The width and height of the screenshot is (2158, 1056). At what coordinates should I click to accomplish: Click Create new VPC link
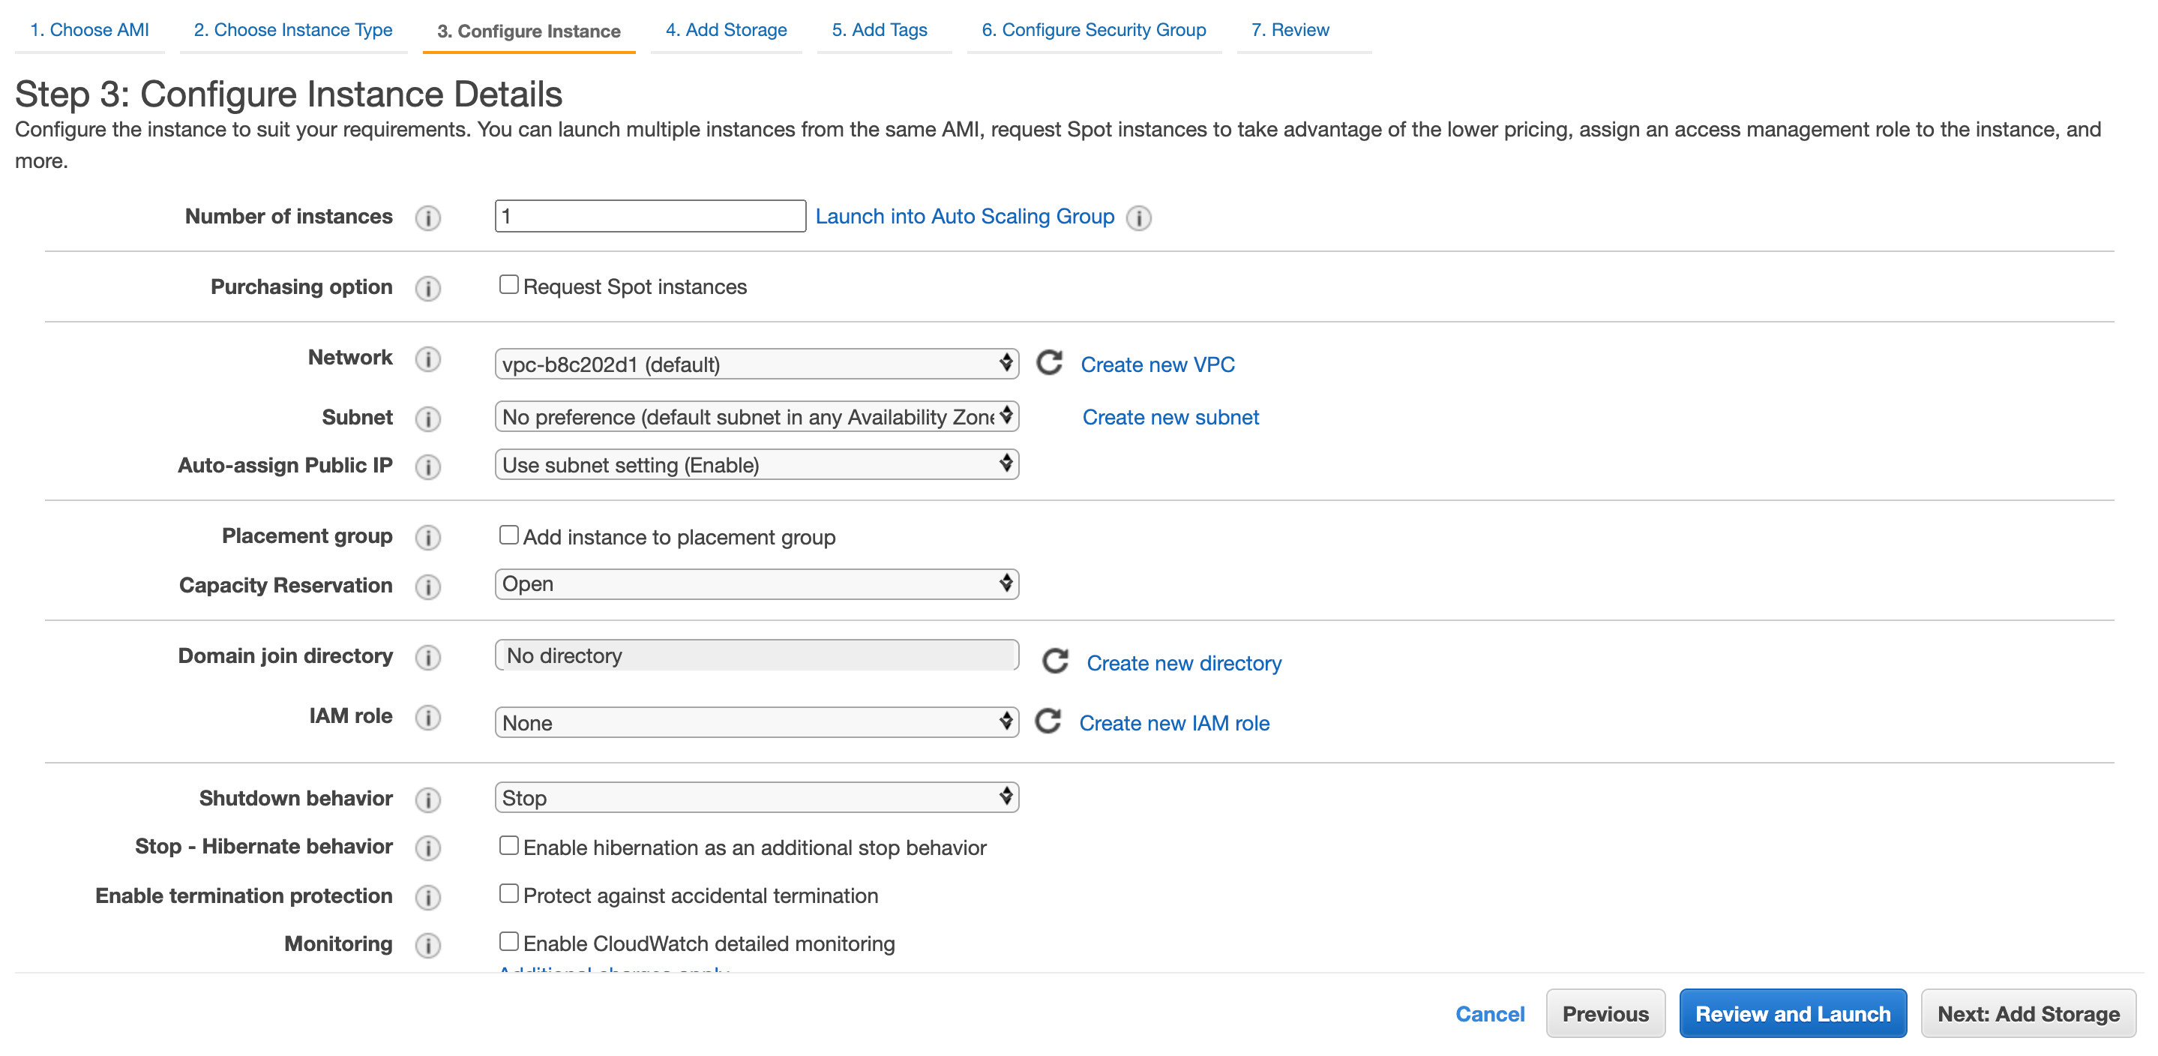point(1158,364)
